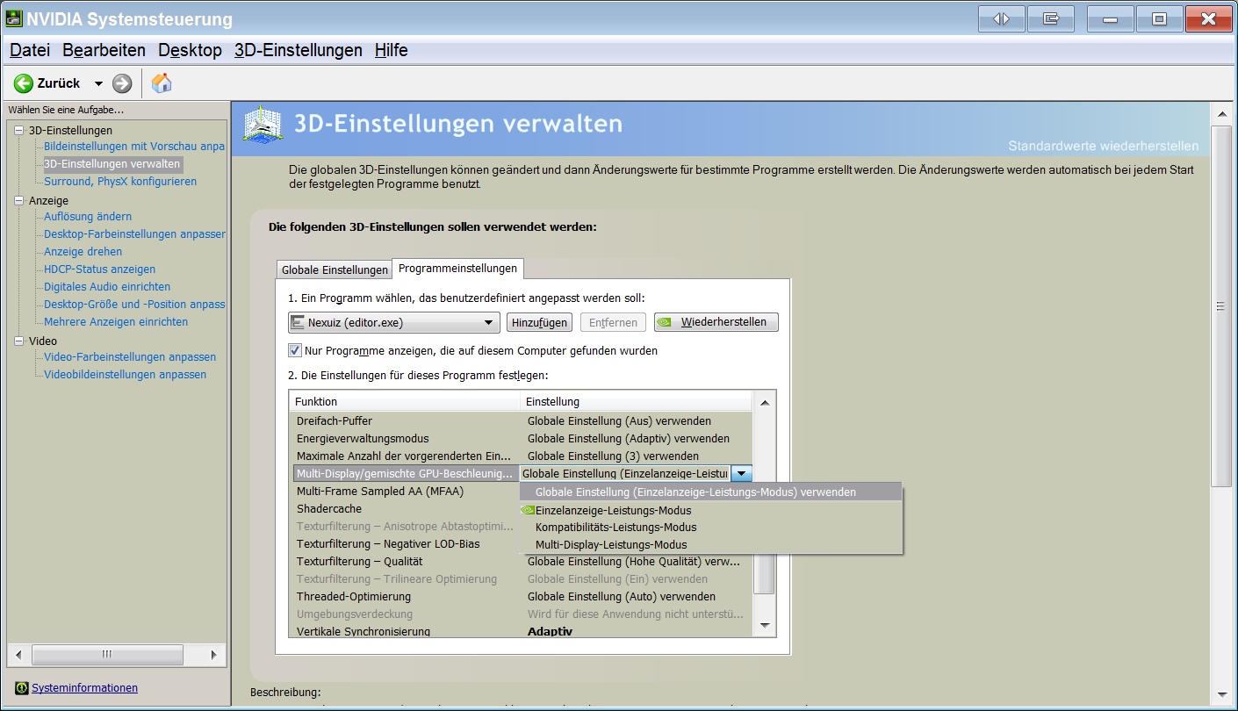Select the Vertikale Synchronisierung row
The width and height of the screenshot is (1238, 711).
point(521,631)
